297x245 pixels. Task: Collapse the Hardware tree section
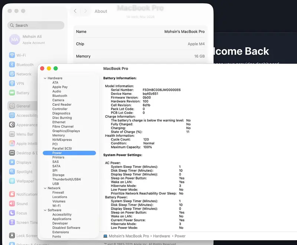[45, 78]
